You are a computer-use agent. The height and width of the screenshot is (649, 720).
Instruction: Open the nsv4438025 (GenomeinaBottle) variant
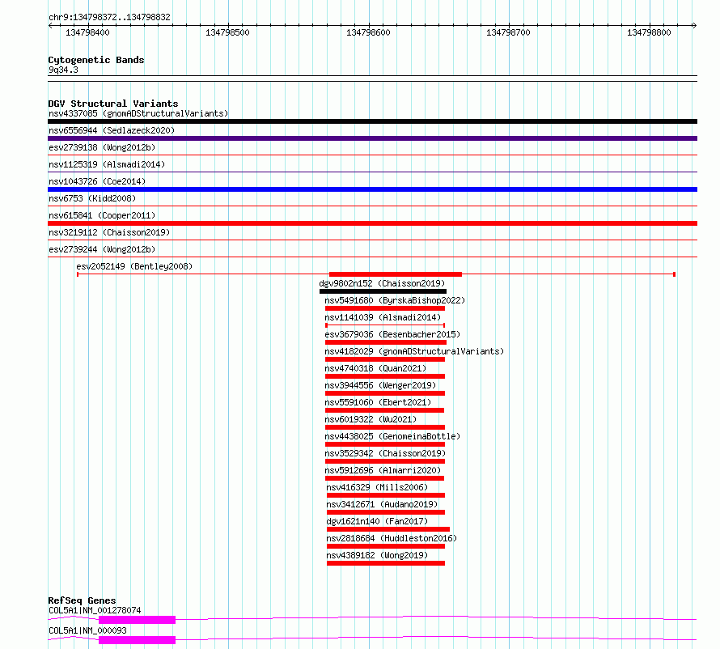(x=392, y=436)
